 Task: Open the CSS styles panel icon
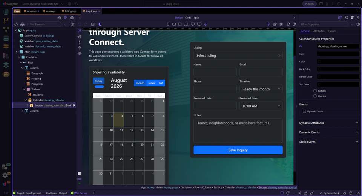(x=352, y=18)
